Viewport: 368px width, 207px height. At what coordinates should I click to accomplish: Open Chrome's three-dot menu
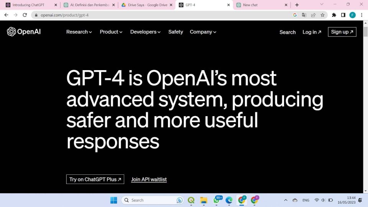[361, 15]
